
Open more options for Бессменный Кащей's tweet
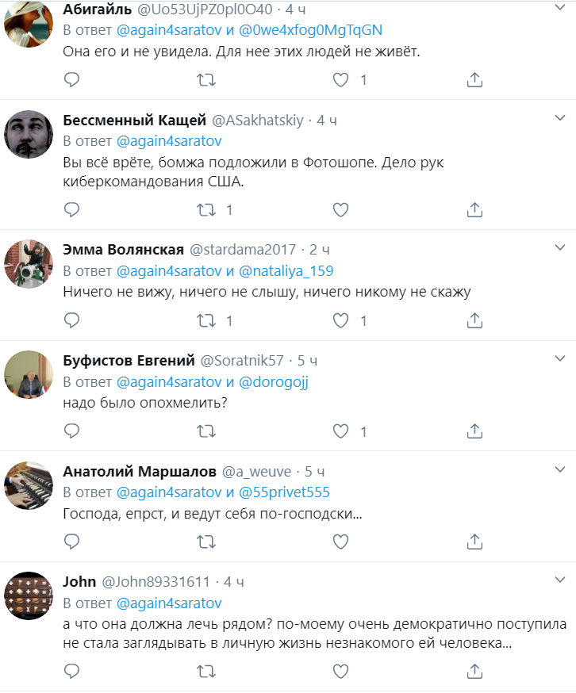(558, 117)
